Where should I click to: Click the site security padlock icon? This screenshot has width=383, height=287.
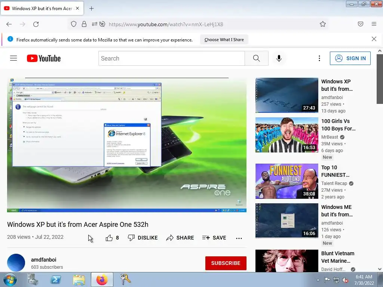pyautogui.click(x=84, y=24)
